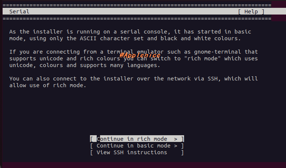Click the word ASCII in first paragraph

(88, 38)
